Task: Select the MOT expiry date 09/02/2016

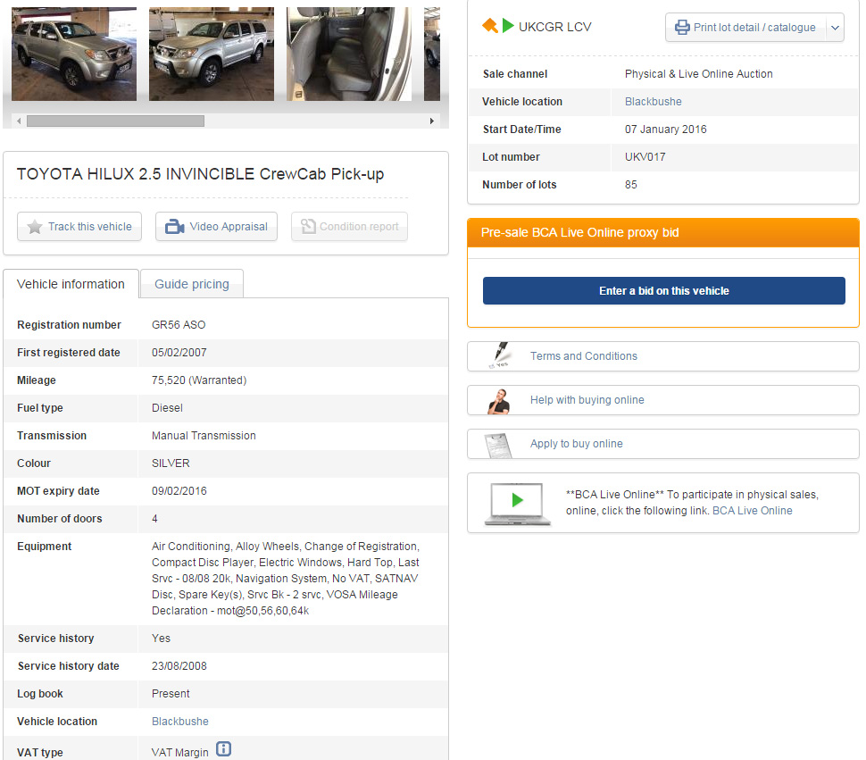Action: tap(179, 491)
